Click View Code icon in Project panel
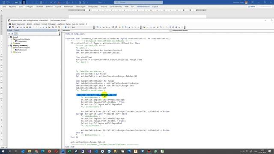 pyautogui.click(x=9, y=34)
